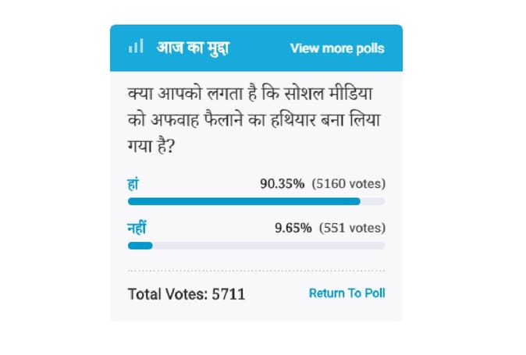The image size is (526, 355).
Task: Click the 551 votes count
Action: coord(352,228)
